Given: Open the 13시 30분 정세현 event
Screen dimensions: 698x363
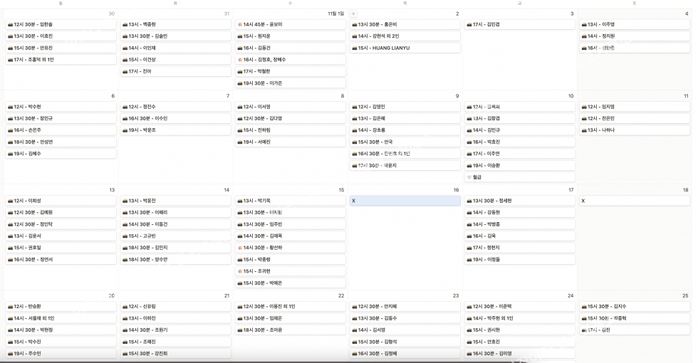Looking at the screenshot, I should coord(519,201).
